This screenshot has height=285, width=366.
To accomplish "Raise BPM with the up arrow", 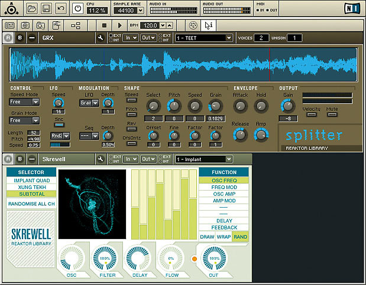I will [170, 25].
